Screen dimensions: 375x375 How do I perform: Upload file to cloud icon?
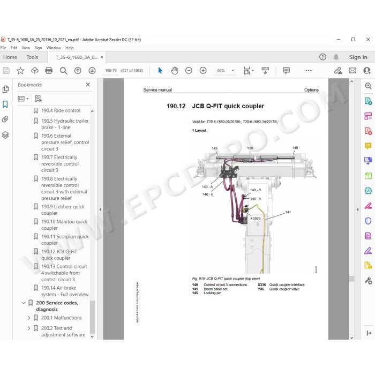[x=35, y=71]
